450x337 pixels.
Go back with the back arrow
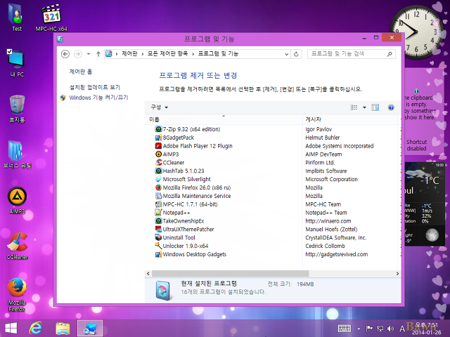pyautogui.click(x=65, y=54)
